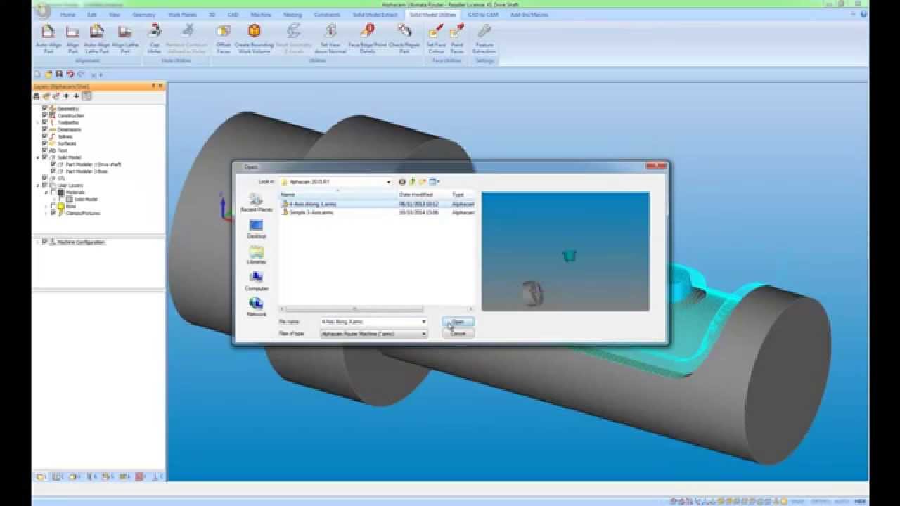The height and width of the screenshot is (506, 900).
Task: Open the Look in folder dropdown
Action: coord(389,181)
